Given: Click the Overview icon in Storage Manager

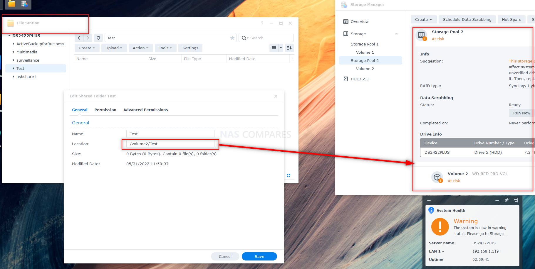Looking at the screenshot, I should 346,21.
